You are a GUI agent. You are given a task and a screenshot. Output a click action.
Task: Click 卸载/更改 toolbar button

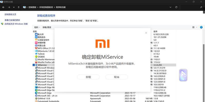[47, 27]
